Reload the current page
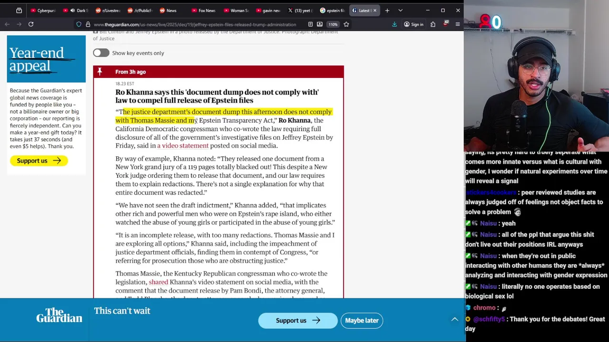The height and width of the screenshot is (342, 609). tap(31, 24)
